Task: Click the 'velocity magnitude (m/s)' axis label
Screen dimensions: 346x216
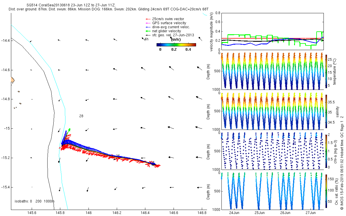Action: [x=212, y=32]
